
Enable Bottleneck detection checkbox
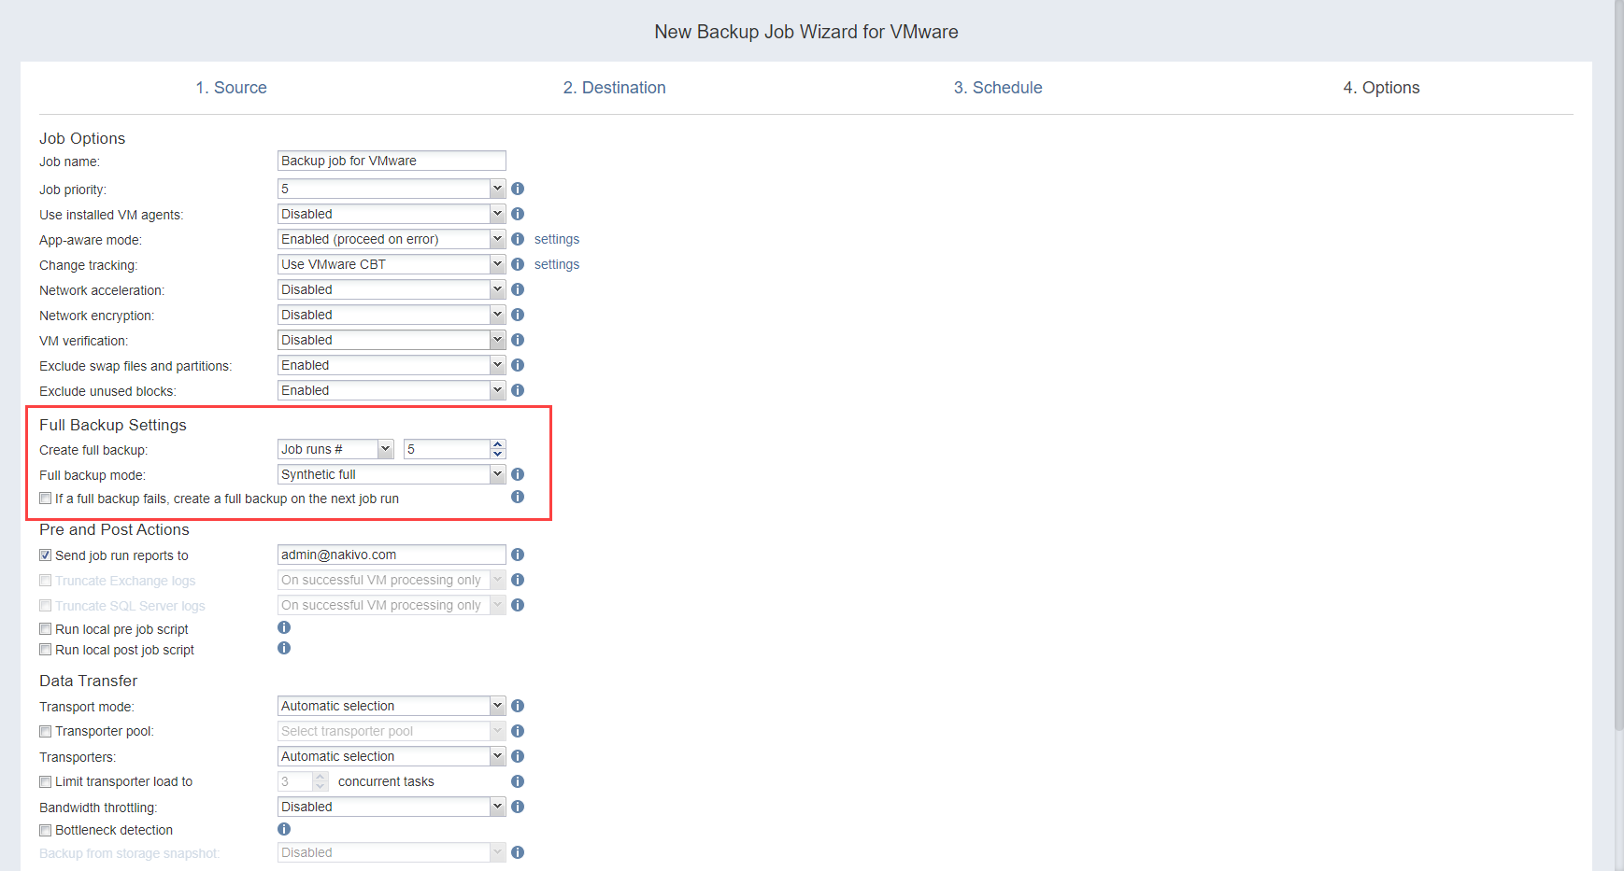[x=45, y=831]
